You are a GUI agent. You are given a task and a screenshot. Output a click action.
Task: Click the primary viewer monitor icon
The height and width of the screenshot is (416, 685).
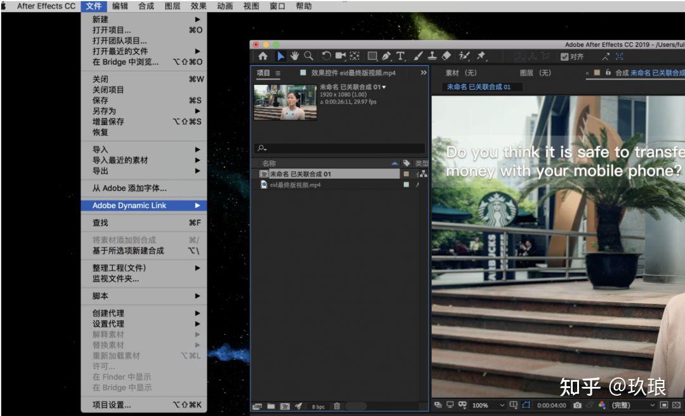450,405
